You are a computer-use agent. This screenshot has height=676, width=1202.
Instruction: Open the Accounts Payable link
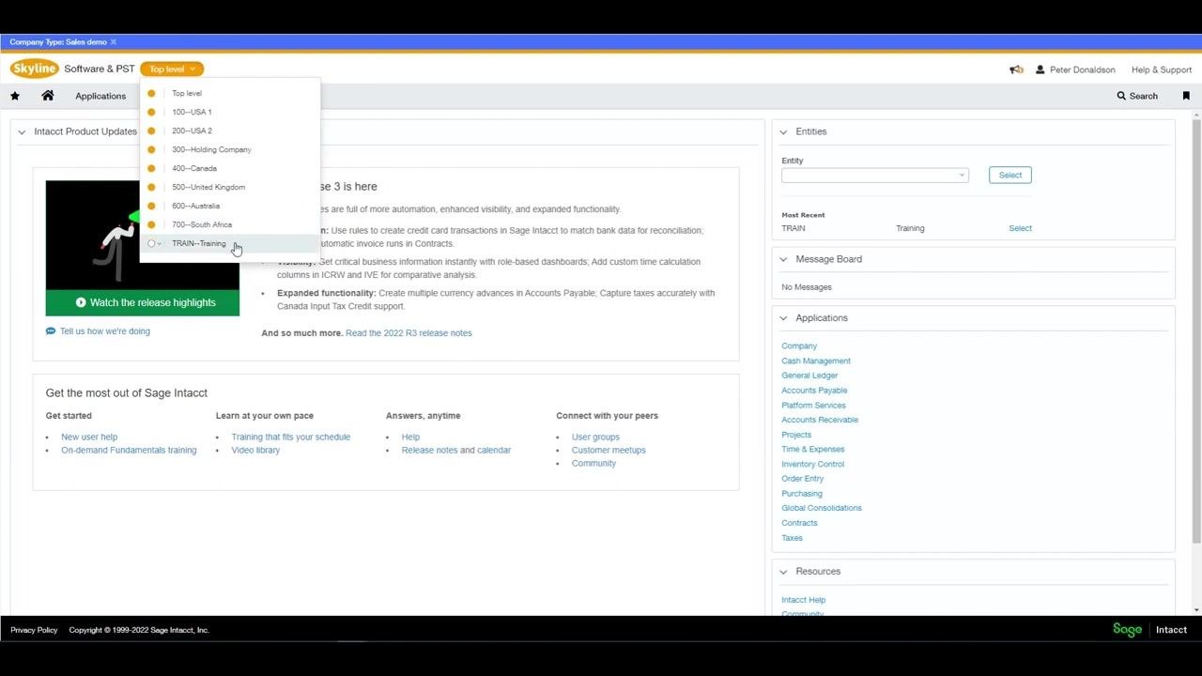[814, 391]
